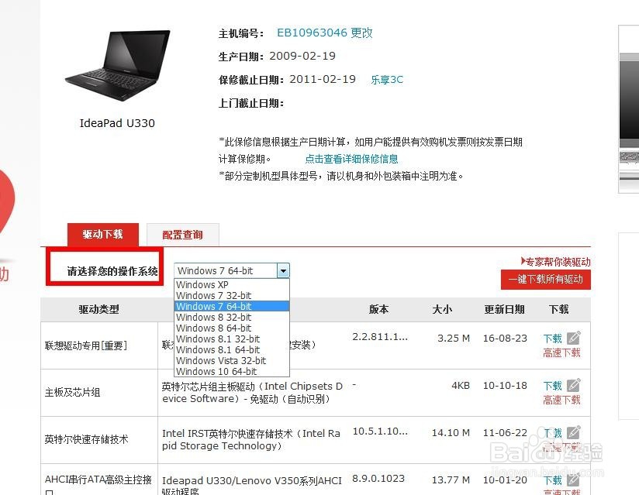This screenshot has width=639, height=495.
Task: Click the production date 2009-02-19
Action: (x=302, y=57)
